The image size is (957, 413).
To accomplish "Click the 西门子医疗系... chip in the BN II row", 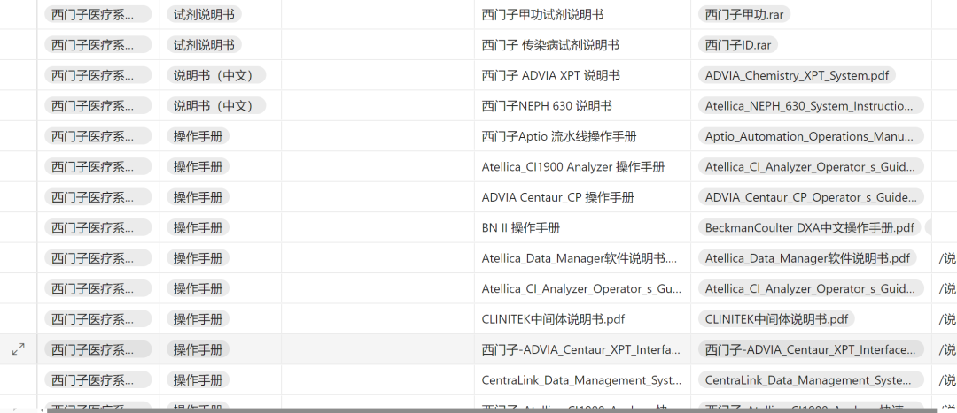I will (x=97, y=228).
